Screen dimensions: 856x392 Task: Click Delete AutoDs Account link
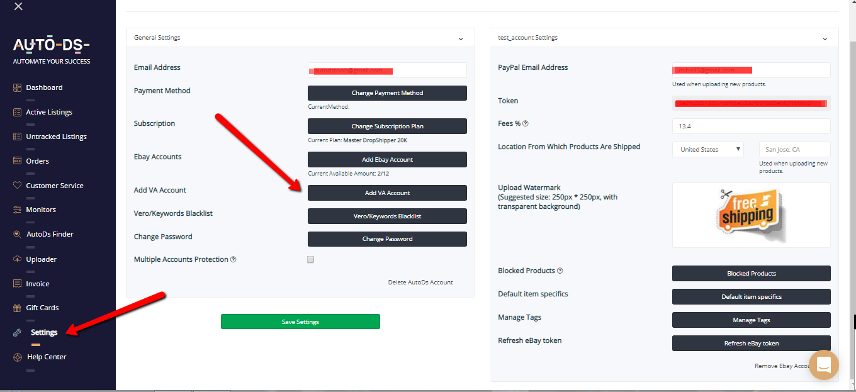(x=420, y=283)
